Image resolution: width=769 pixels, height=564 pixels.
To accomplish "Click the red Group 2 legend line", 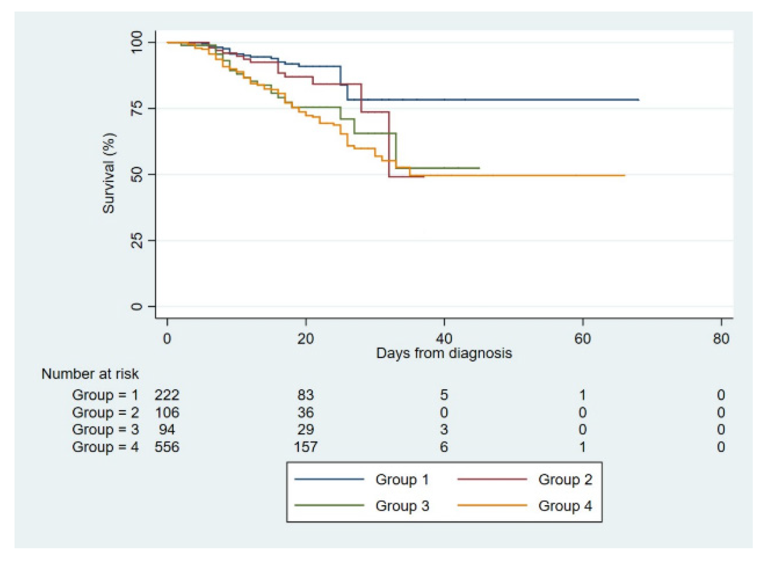I will 492,479.
